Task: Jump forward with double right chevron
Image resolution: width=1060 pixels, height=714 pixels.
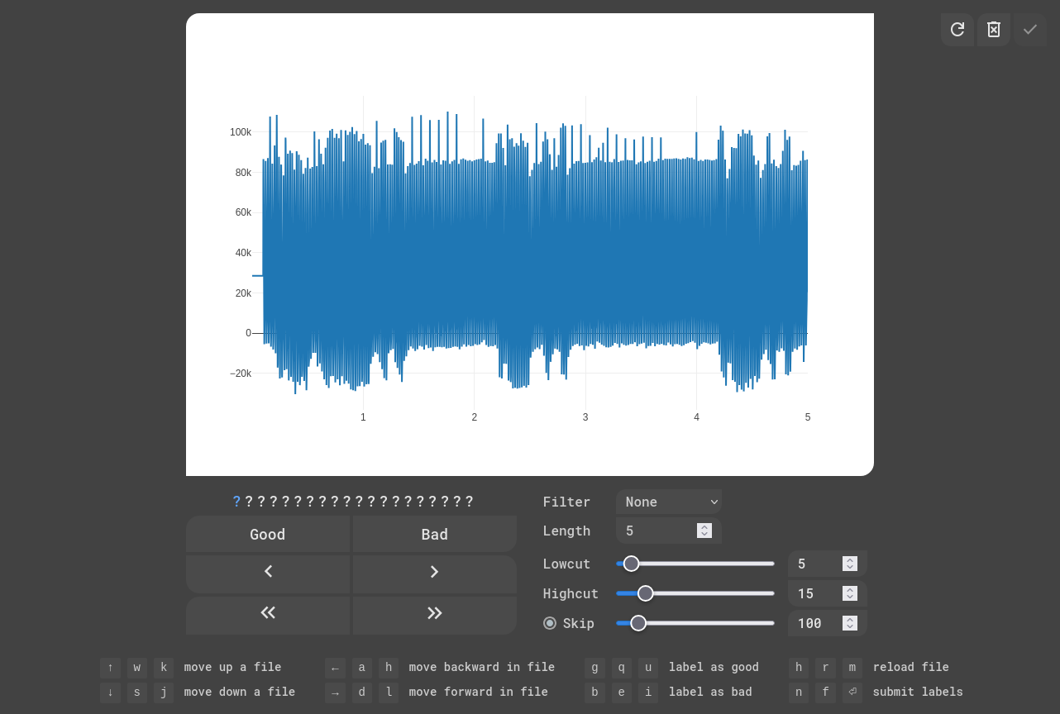Action: click(435, 612)
